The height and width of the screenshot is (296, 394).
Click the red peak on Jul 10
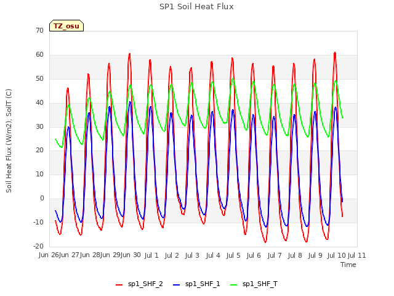point(335,53)
